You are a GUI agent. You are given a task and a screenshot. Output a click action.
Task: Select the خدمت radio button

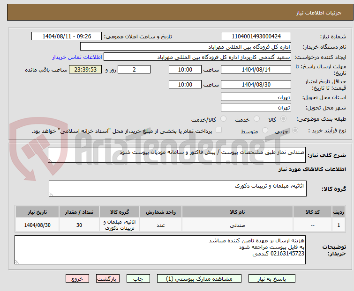pyautogui.click(x=256, y=119)
